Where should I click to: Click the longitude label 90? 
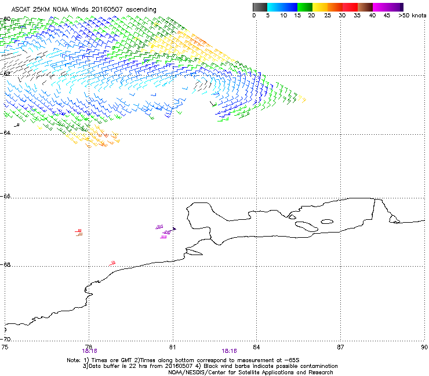(x=424, y=347)
